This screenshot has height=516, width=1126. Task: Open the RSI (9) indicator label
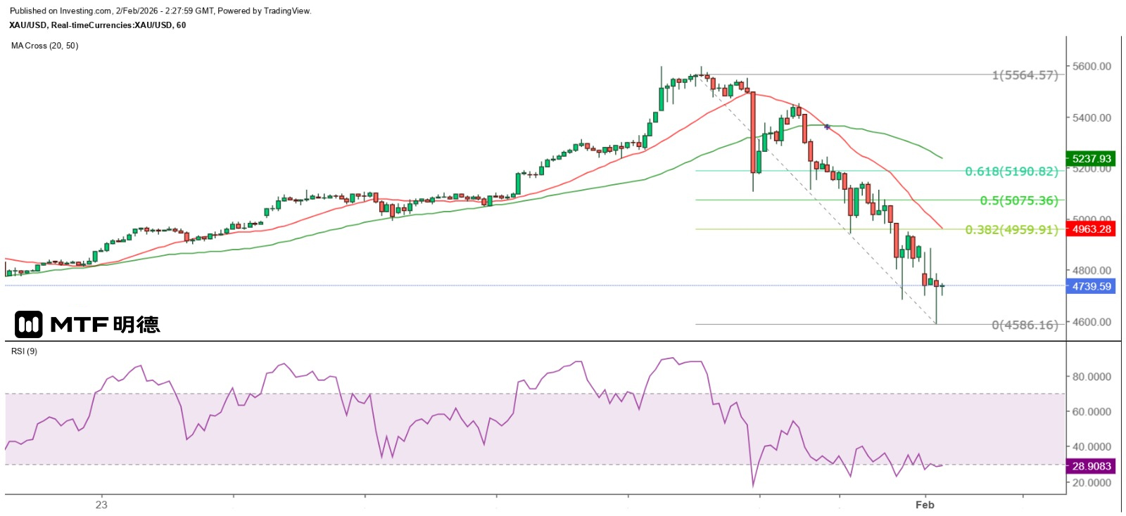[x=24, y=351]
